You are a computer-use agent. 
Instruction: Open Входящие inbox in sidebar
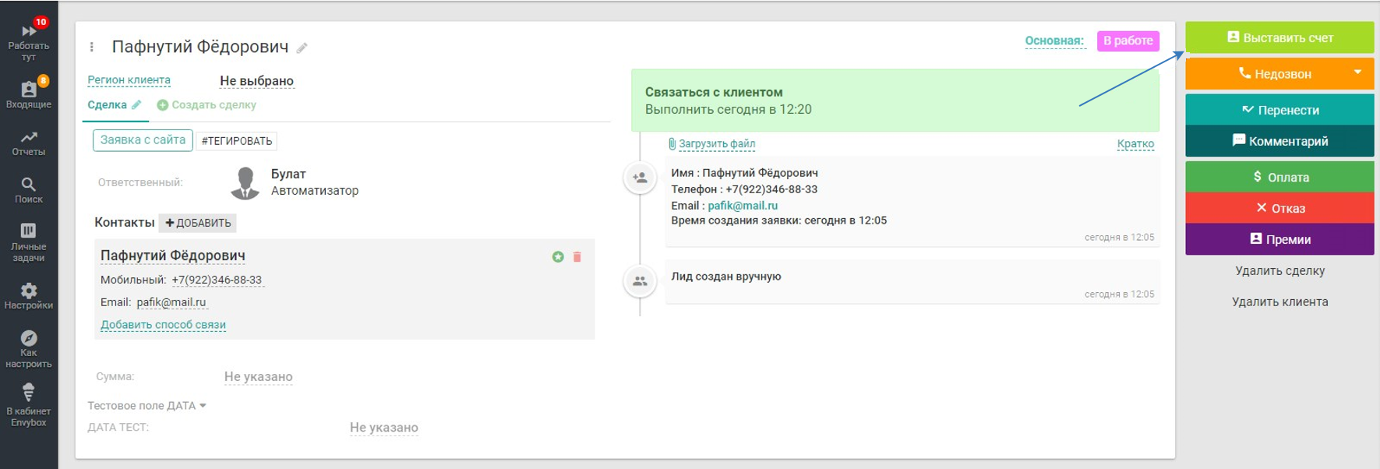coord(29,93)
